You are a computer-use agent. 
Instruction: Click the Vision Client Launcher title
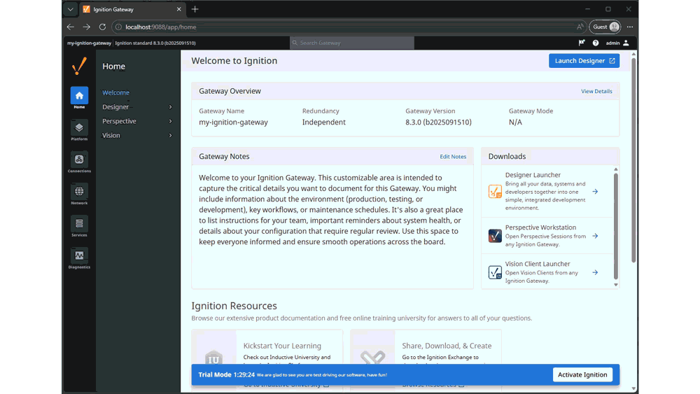coord(538,264)
